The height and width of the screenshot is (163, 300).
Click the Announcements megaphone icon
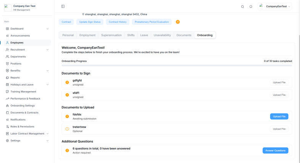(x=8, y=36)
